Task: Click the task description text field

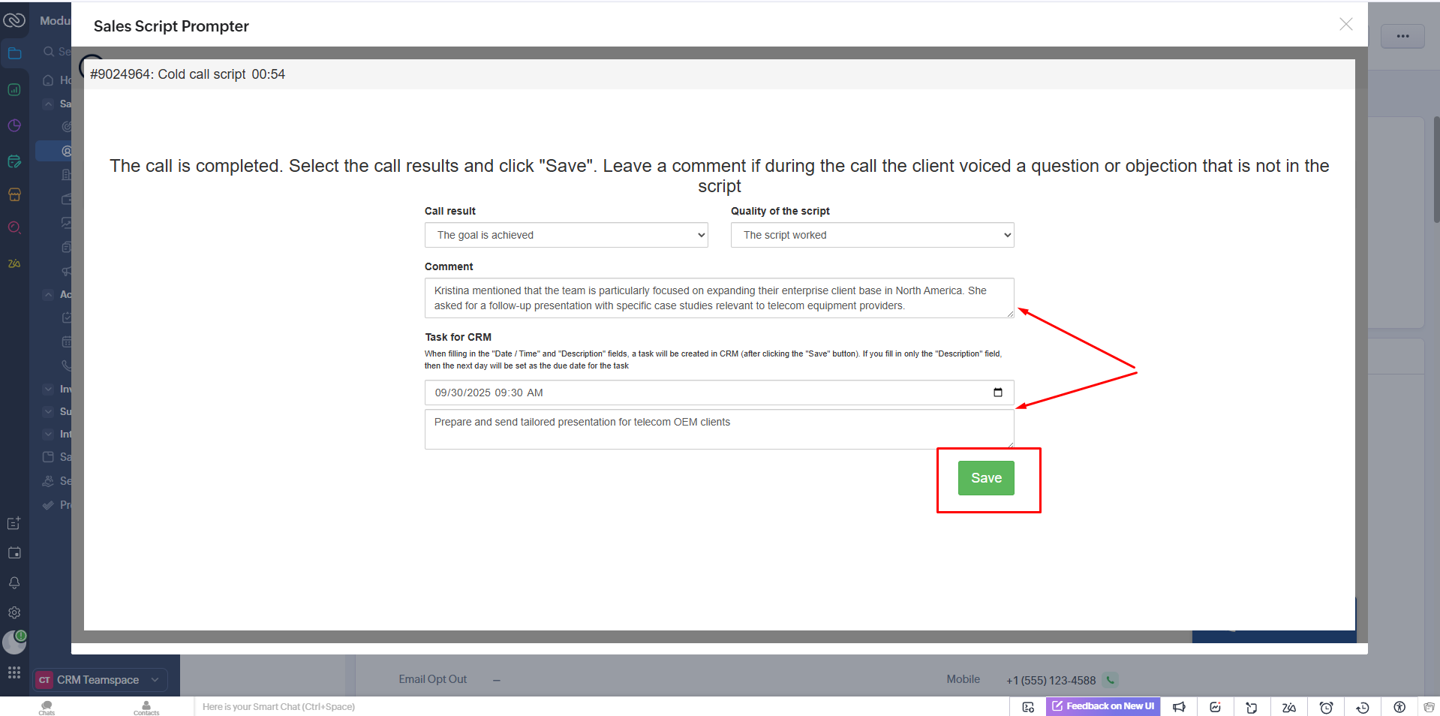Action: pyautogui.click(x=718, y=429)
